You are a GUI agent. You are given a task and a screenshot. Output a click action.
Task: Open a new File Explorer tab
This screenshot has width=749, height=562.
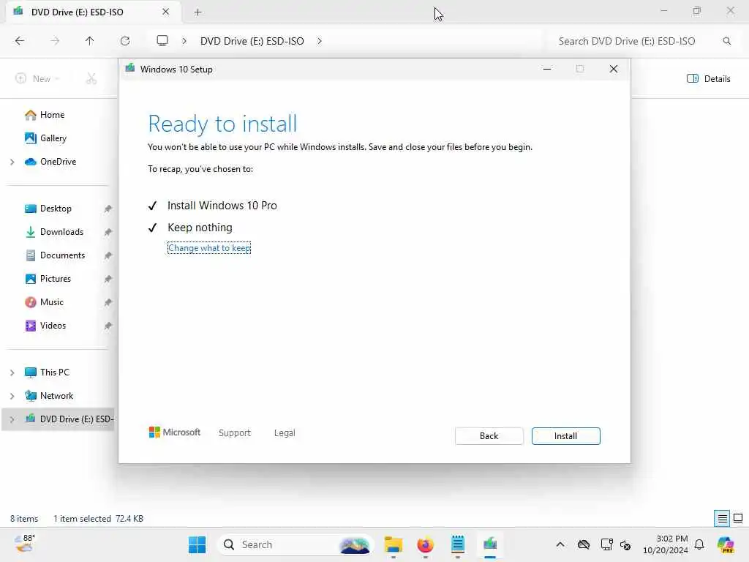[x=197, y=12]
